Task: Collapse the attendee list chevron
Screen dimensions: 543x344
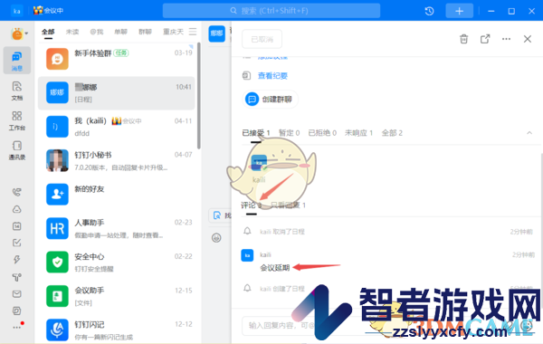Action: (x=529, y=133)
